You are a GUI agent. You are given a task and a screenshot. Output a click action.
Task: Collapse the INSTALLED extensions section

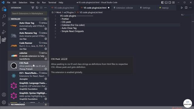(28, 19)
